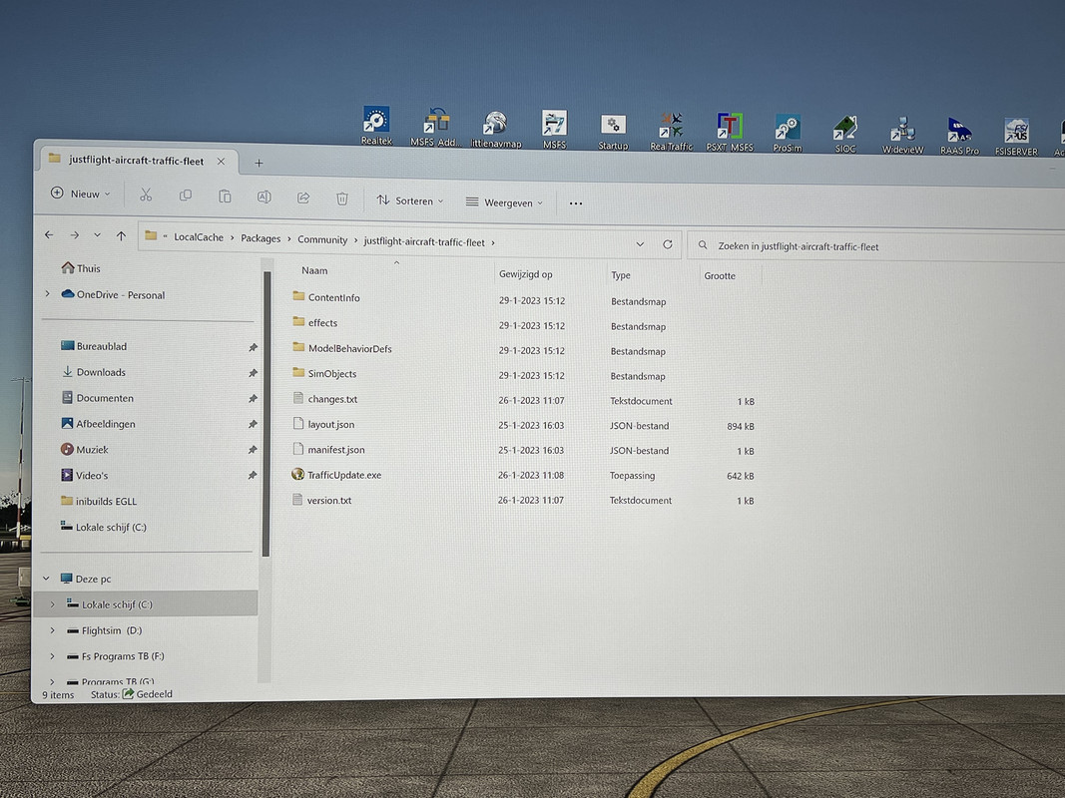1065x798 pixels.
Task: Select Afbeeldingen in quick access
Action: [x=99, y=423]
